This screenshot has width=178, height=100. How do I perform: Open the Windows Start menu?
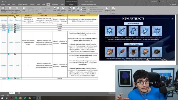pos(2,98)
